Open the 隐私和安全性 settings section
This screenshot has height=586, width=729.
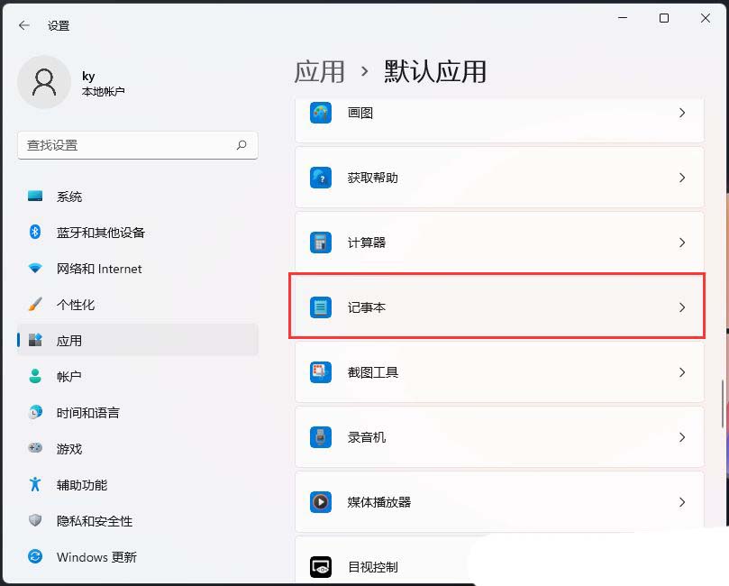click(x=94, y=521)
